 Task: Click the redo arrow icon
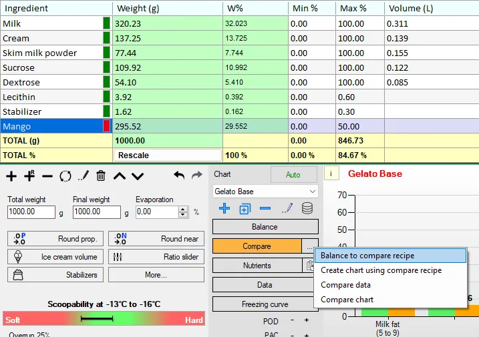[196, 176]
